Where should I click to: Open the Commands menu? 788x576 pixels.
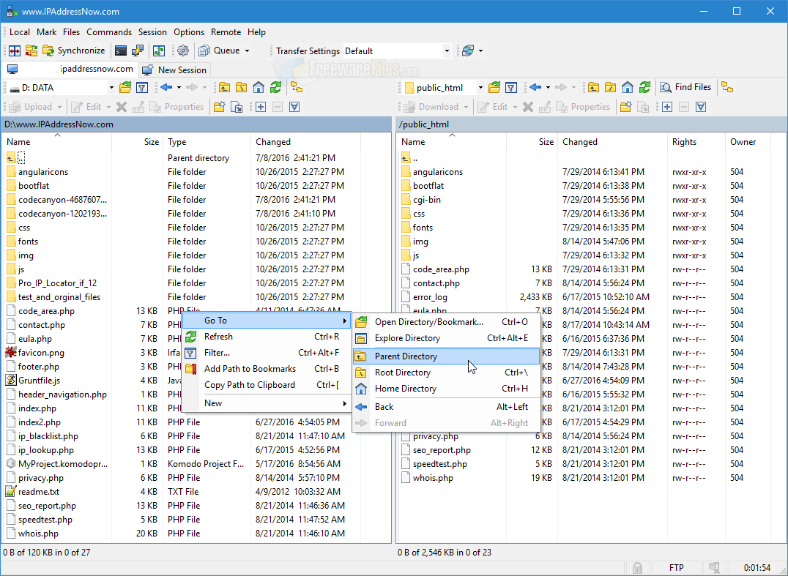click(109, 31)
